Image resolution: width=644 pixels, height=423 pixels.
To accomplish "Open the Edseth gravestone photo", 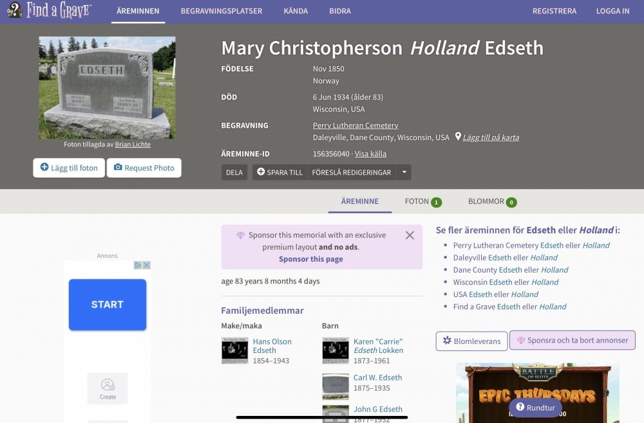I will [x=107, y=87].
